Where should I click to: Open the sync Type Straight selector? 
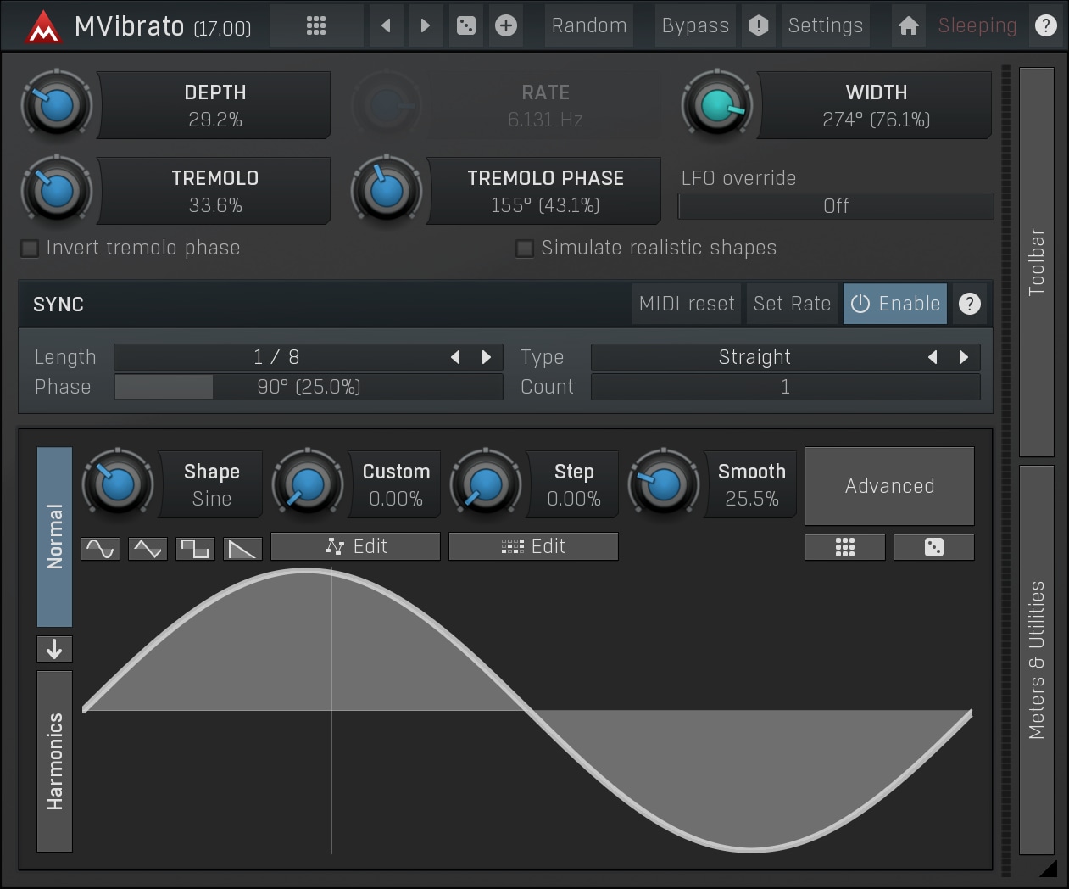click(x=754, y=357)
